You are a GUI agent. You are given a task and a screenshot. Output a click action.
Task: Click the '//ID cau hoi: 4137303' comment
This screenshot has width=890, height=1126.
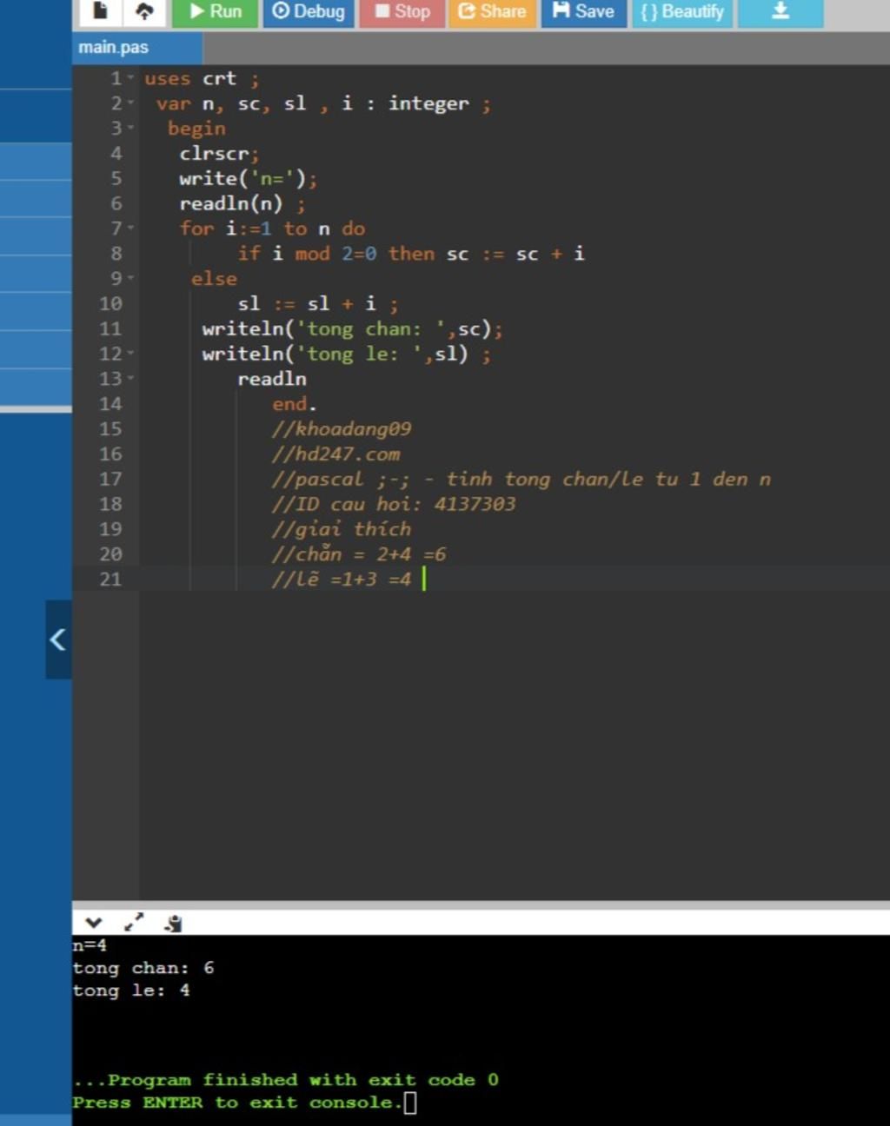(x=394, y=505)
